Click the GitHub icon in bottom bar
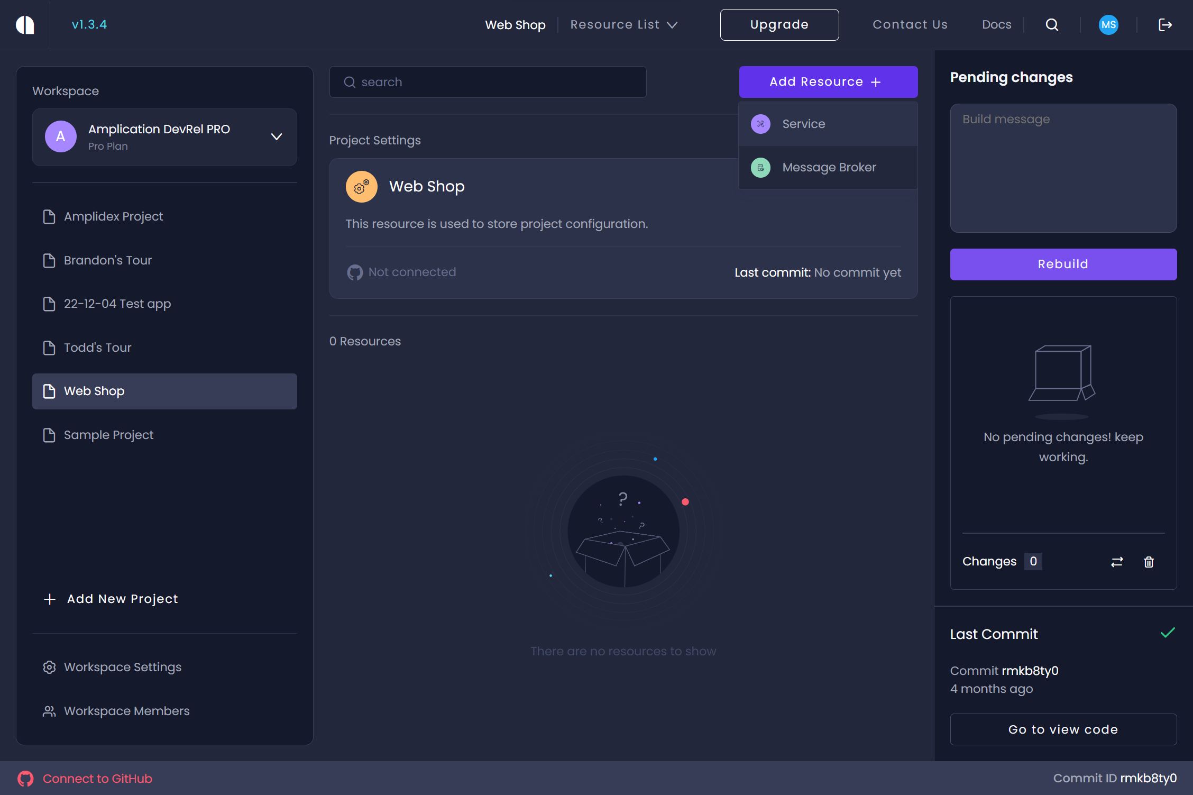This screenshot has height=795, width=1193. (25, 779)
